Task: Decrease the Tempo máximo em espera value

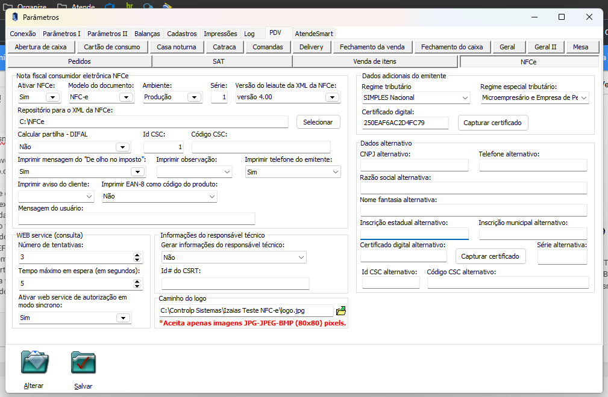Action: pos(137,286)
